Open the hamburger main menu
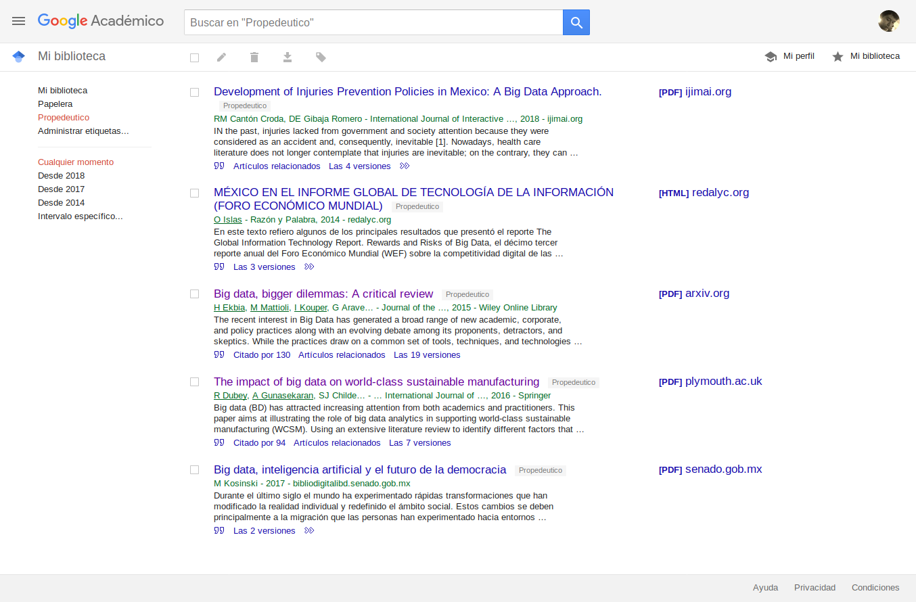 click(x=18, y=21)
